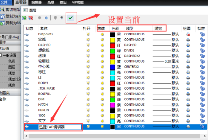Click the lock icon of the Defpoints layer
The height and width of the screenshot is (140, 208).
click(x=202, y=35)
